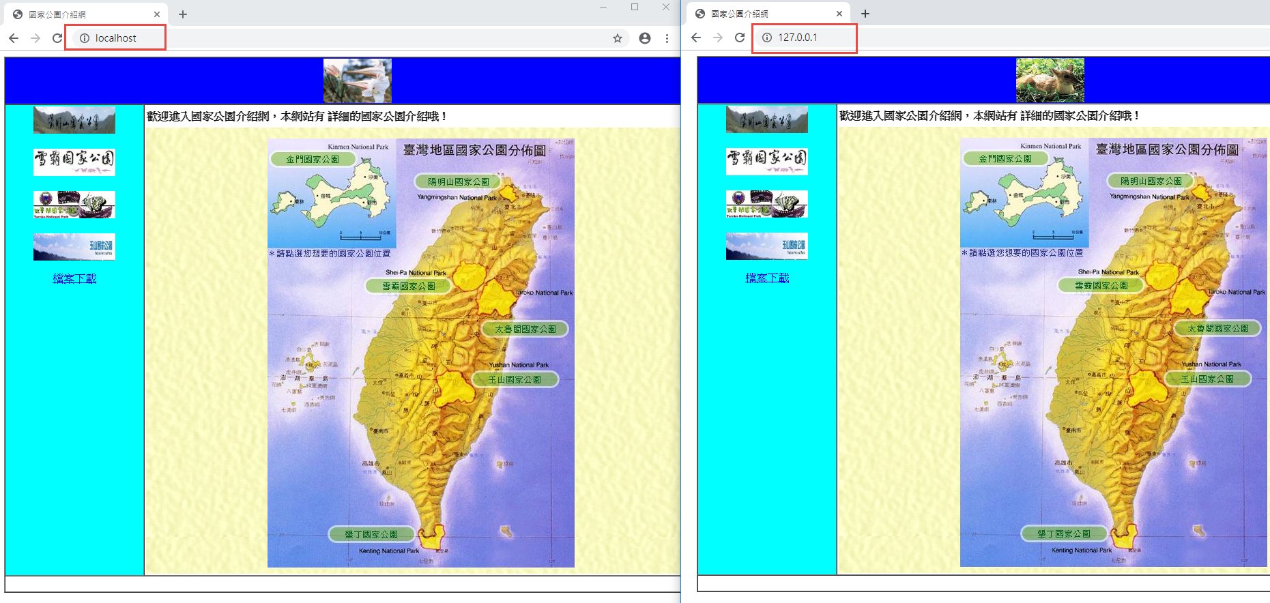Click 玉山國家公園 label on the right map
Viewport: 1270px width, 603px height.
(1207, 379)
